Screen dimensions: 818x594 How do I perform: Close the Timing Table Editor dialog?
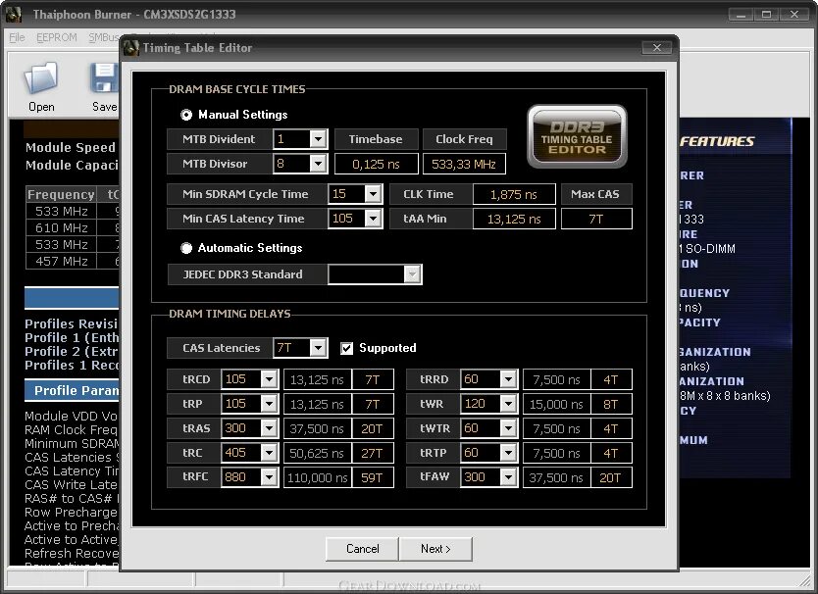tap(657, 47)
